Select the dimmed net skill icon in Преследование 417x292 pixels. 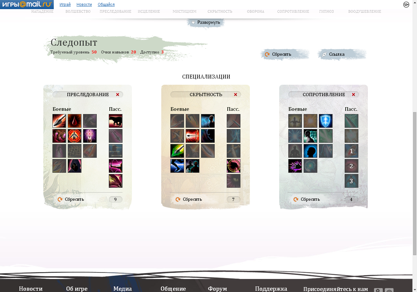tap(75, 151)
